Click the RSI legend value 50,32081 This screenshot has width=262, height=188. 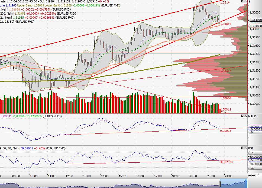(27, 148)
